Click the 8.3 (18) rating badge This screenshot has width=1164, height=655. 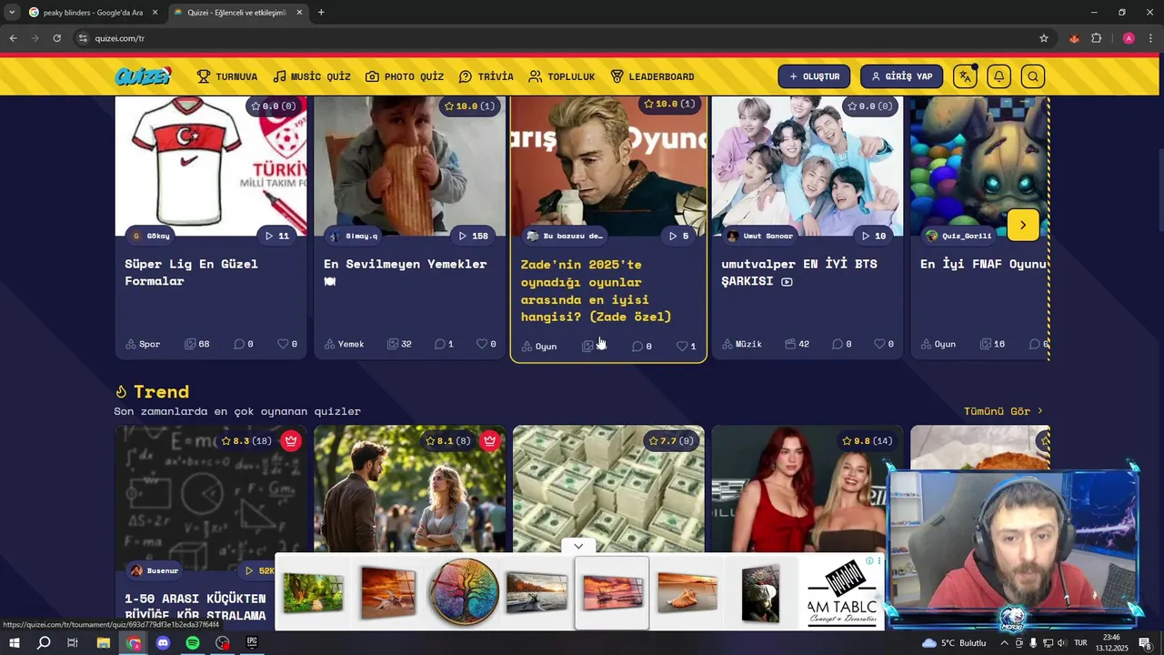coord(246,441)
